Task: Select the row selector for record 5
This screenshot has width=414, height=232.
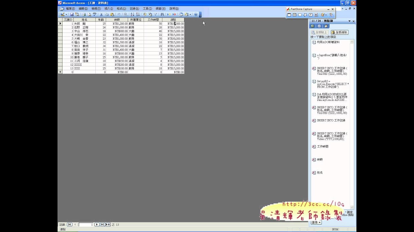Action: tap(60, 39)
